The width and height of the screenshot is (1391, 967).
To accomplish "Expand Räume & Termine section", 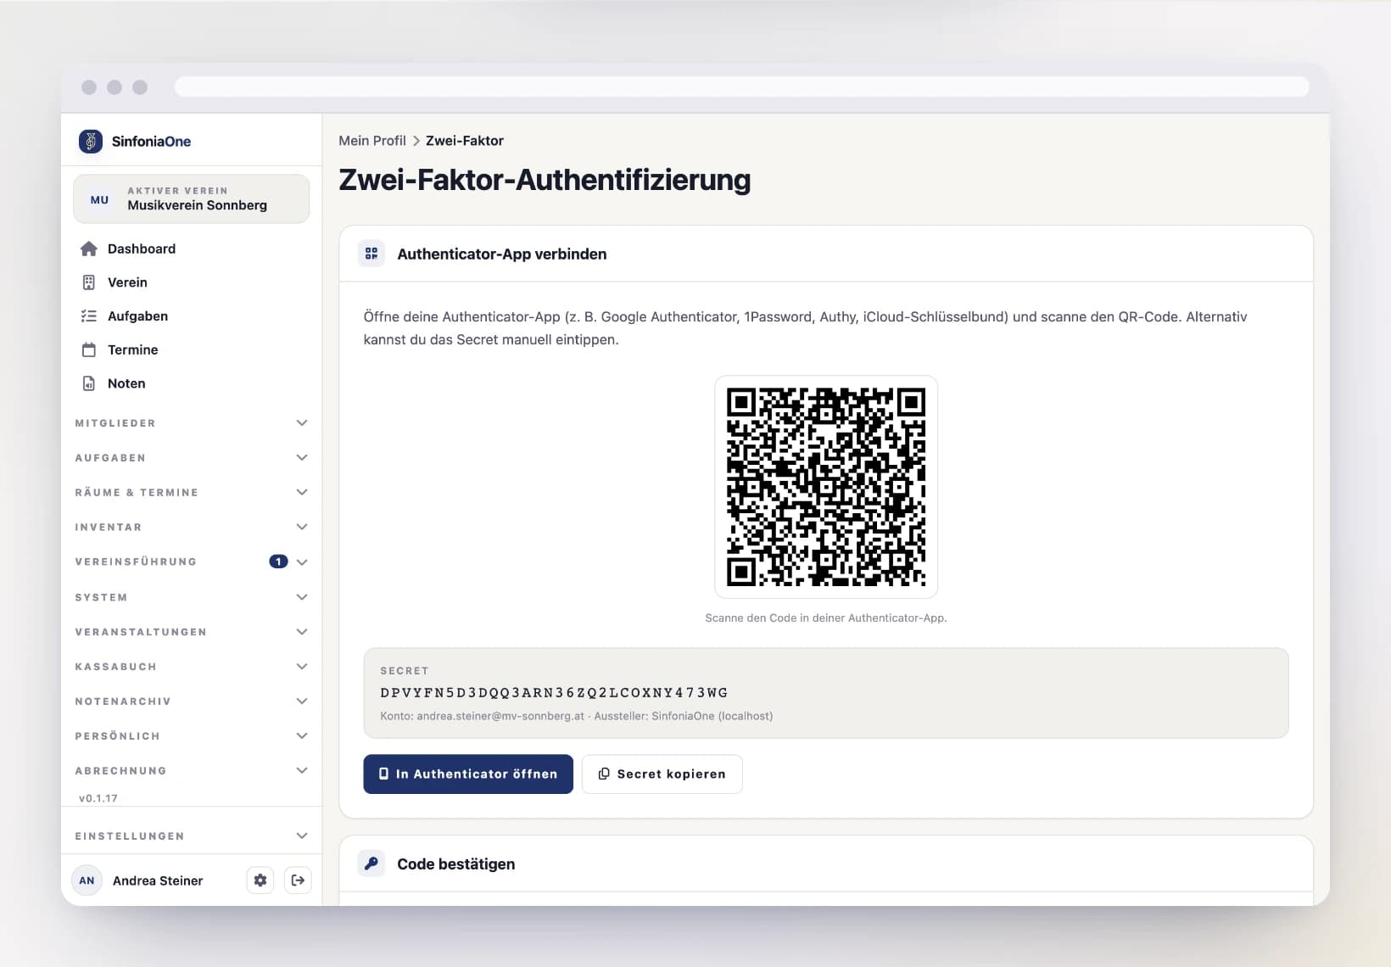I will 192,493.
